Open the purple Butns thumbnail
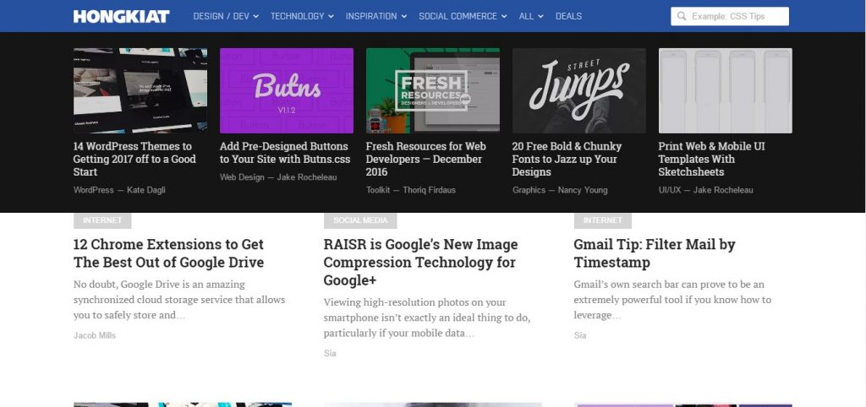This screenshot has height=407, width=866. pyautogui.click(x=287, y=90)
